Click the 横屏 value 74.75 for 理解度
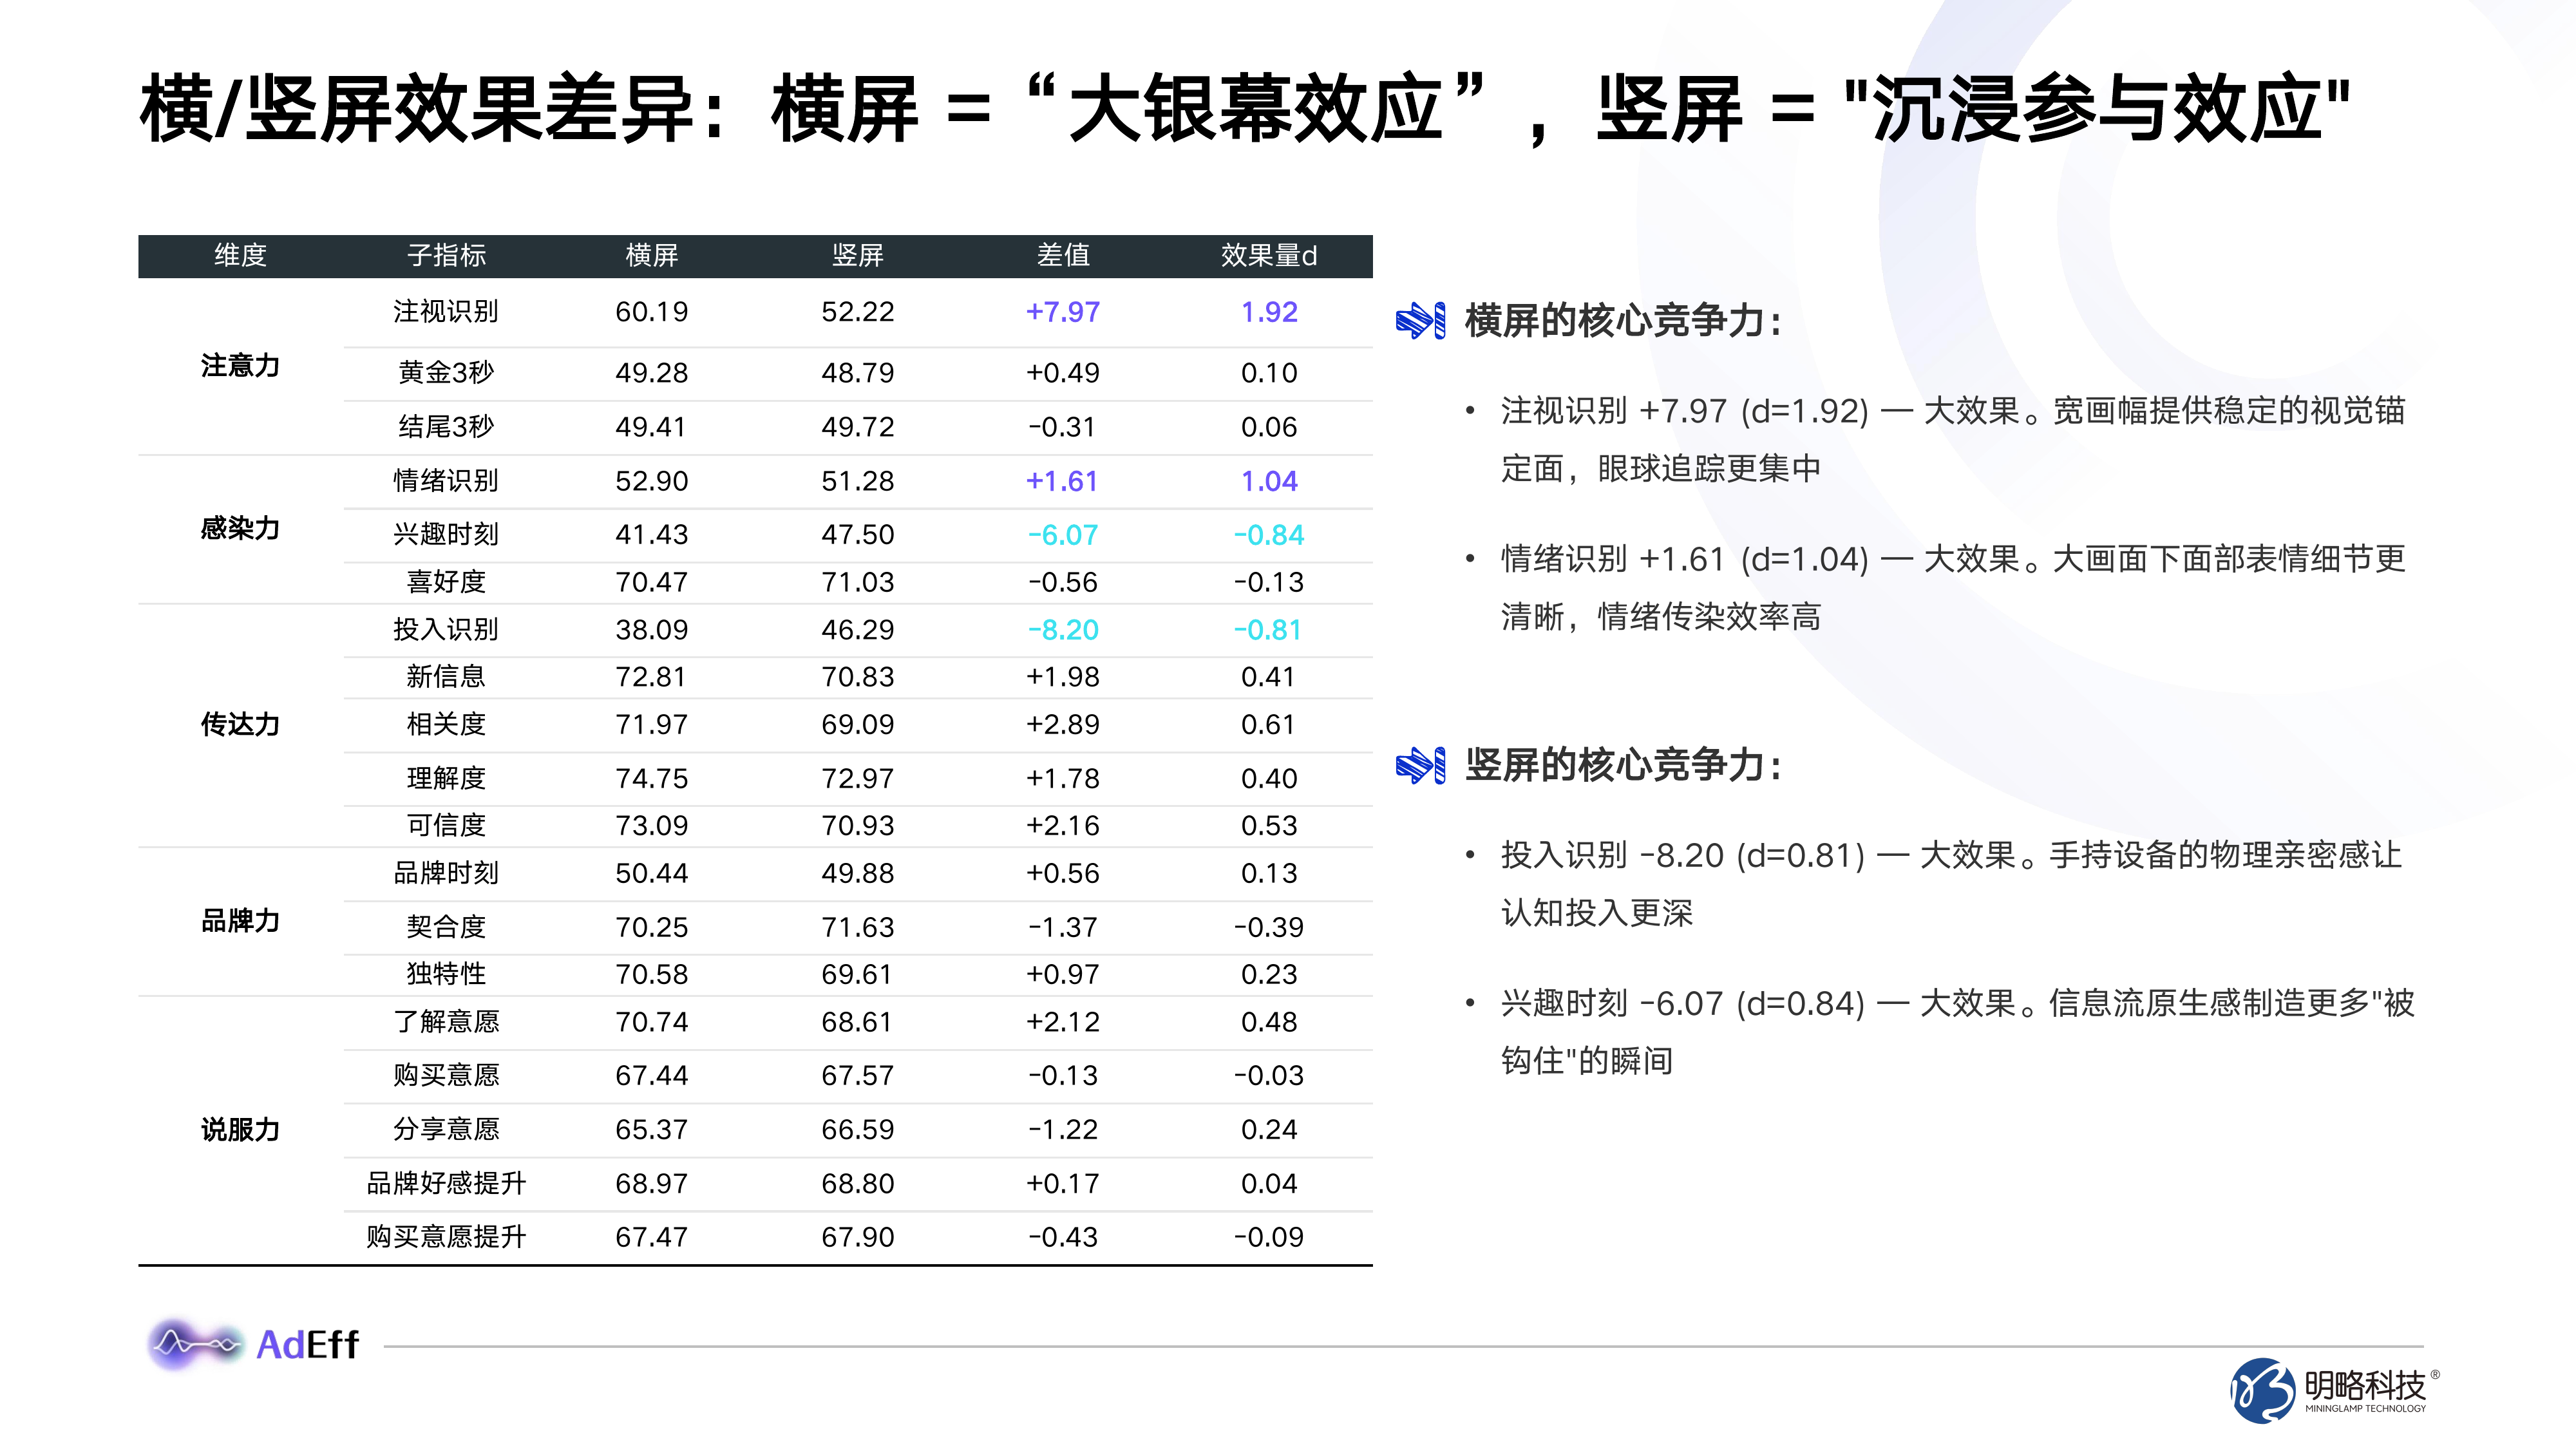 coord(652,779)
